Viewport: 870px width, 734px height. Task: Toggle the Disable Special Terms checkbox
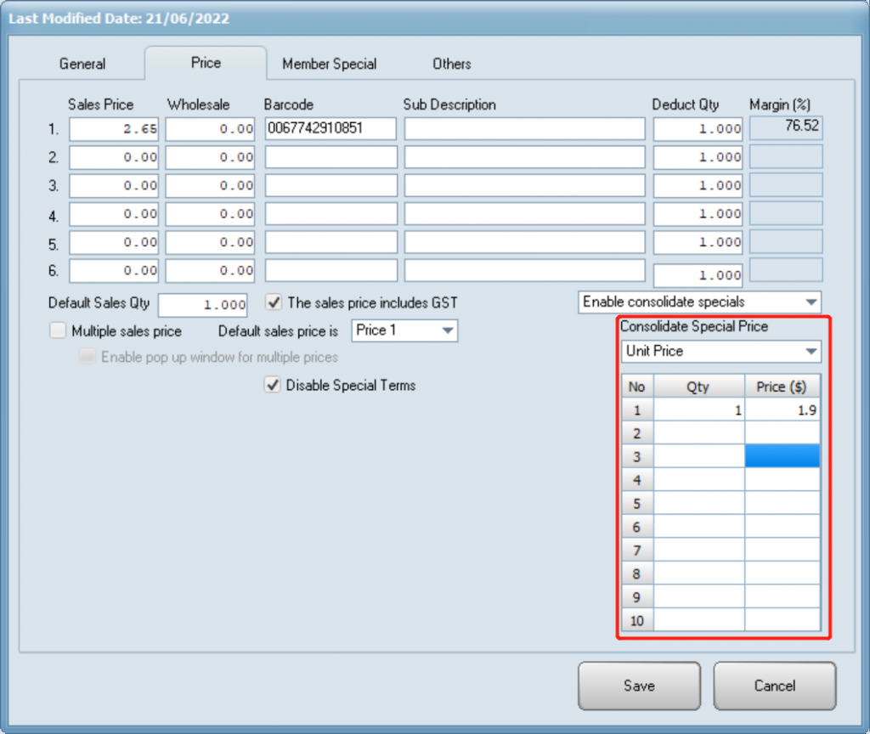[x=274, y=385]
